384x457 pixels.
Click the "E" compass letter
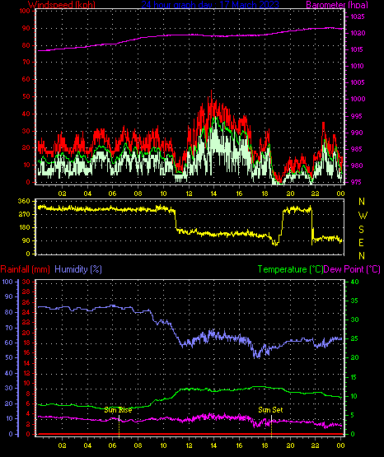tap(361, 242)
